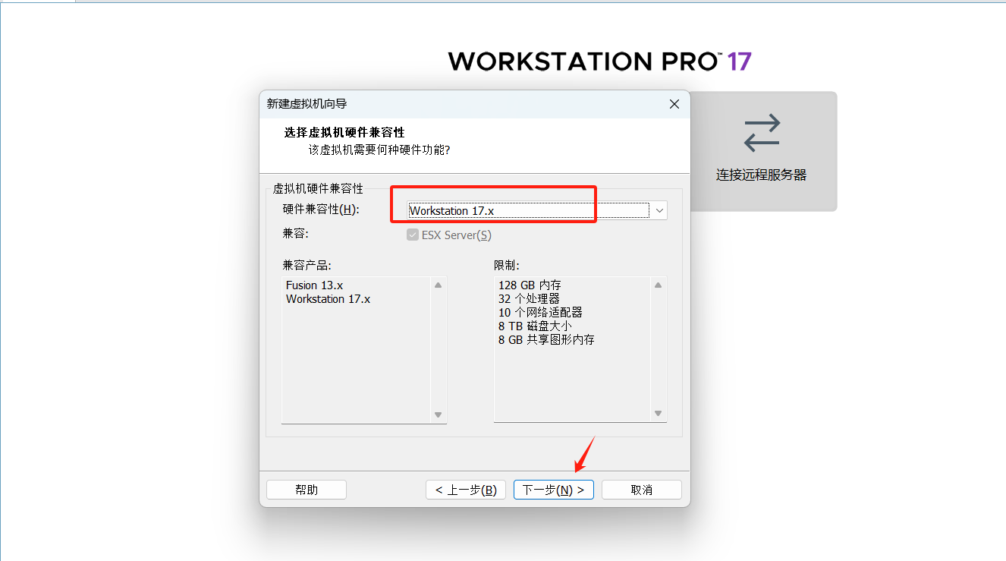Click the 8 TB 磁盘大小 limit entry
The height and width of the screenshot is (561, 1006).
535,326
